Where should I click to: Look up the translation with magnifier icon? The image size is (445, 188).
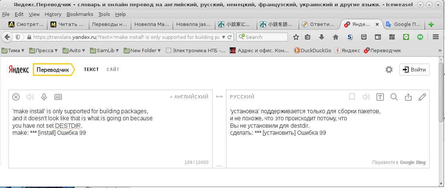[394, 97]
